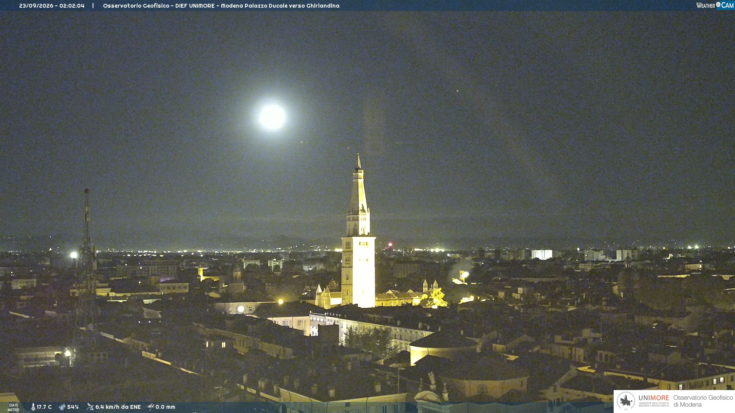Click the 54% humidity value

coord(73,407)
